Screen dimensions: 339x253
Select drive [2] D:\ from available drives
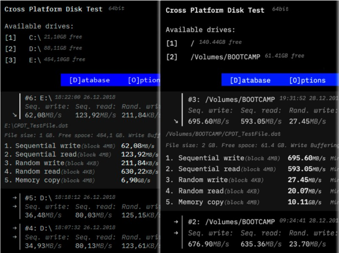click(x=35, y=49)
